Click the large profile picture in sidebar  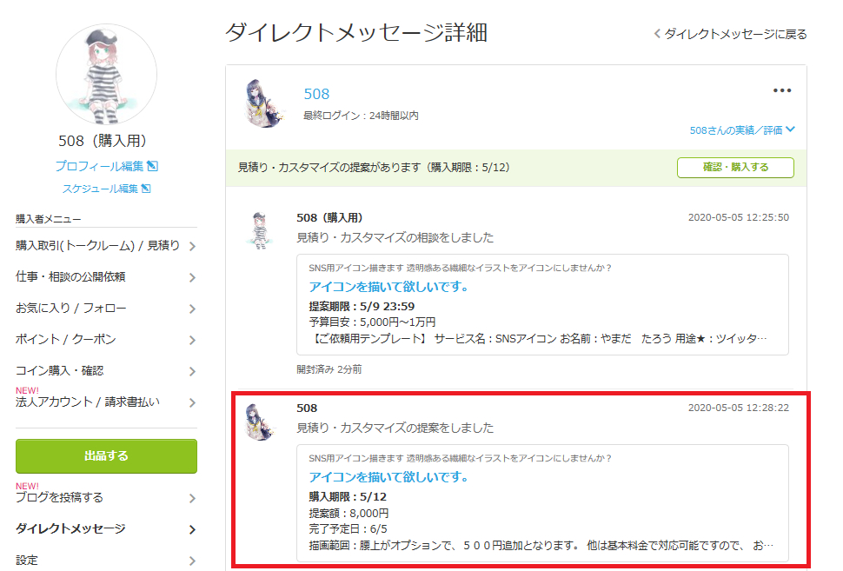[106, 74]
